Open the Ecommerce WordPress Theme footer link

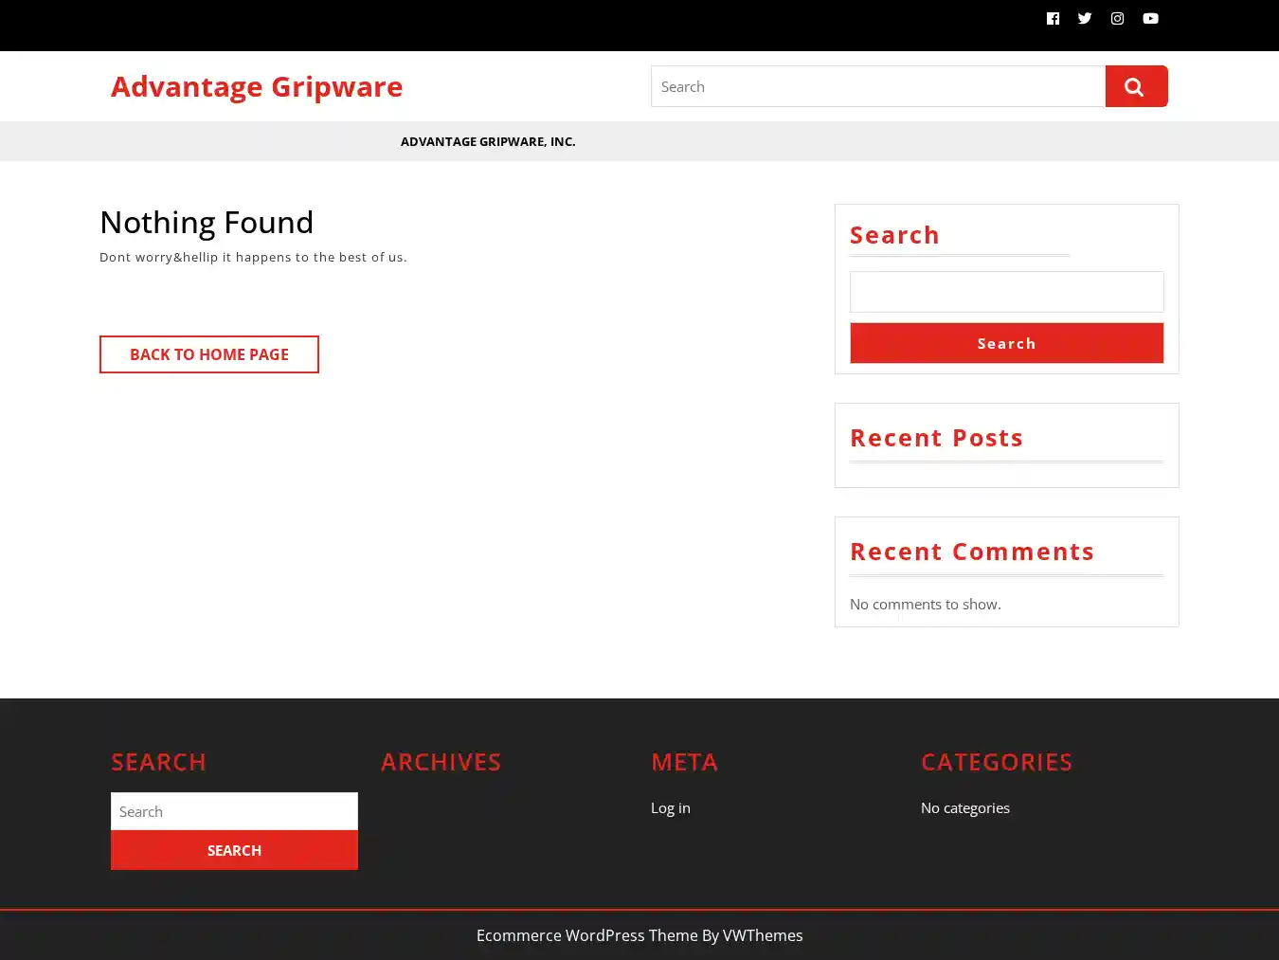[x=586, y=935]
